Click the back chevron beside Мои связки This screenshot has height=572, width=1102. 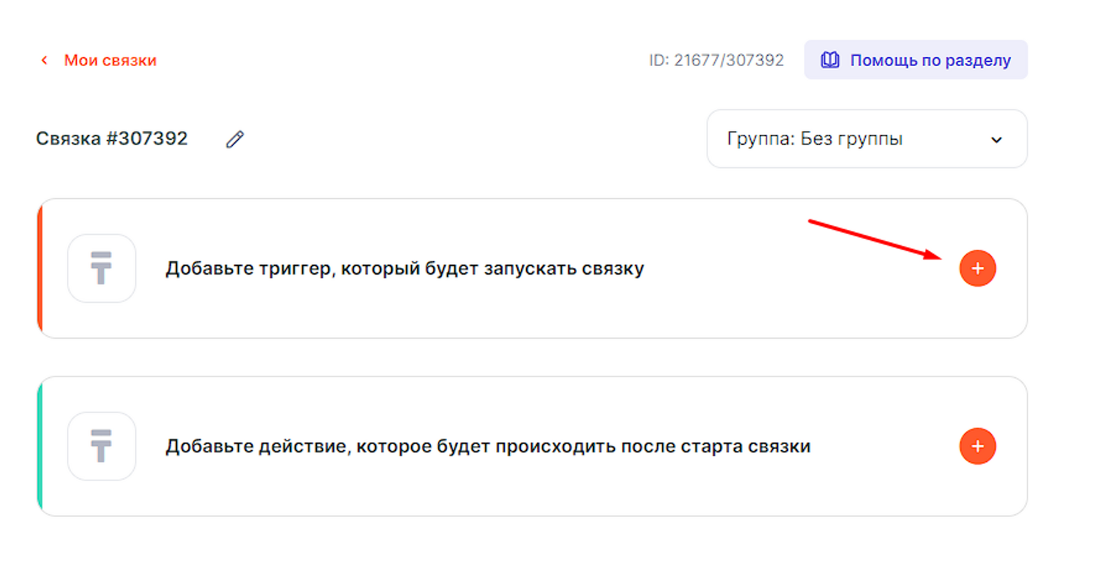(45, 61)
